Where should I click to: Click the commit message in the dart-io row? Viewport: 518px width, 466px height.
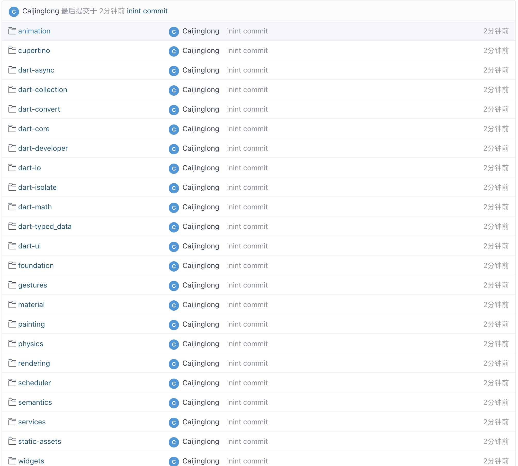point(247,168)
